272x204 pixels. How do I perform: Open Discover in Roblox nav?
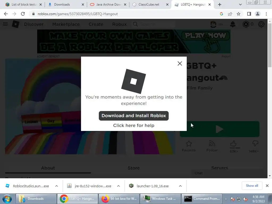tap(34, 24)
